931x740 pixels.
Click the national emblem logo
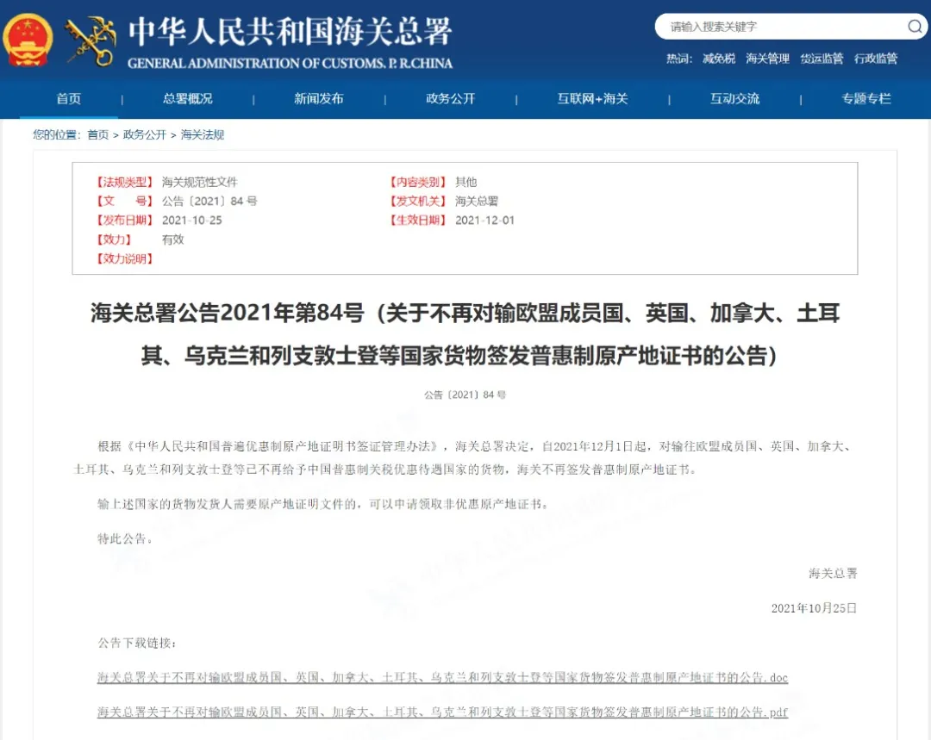coord(28,40)
